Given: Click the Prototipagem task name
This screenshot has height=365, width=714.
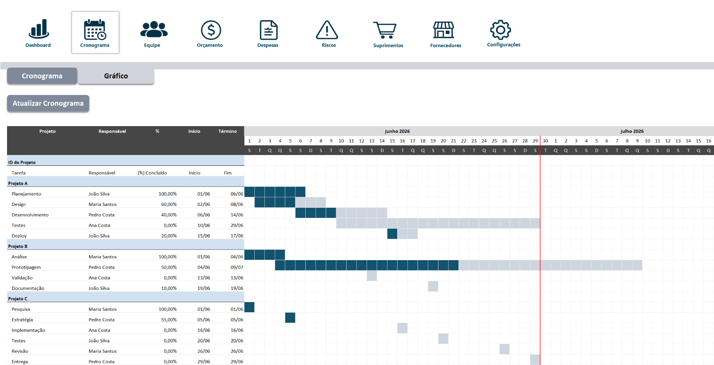Looking at the screenshot, I should pyautogui.click(x=26, y=267).
